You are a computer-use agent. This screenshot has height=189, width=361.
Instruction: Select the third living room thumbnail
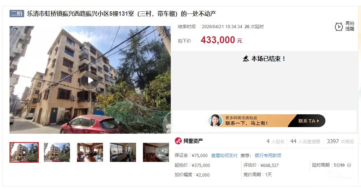point(90,152)
